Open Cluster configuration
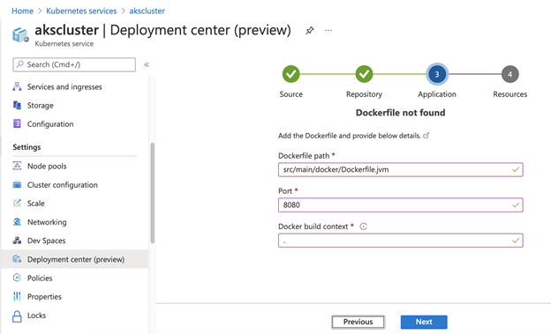 tap(62, 184)
